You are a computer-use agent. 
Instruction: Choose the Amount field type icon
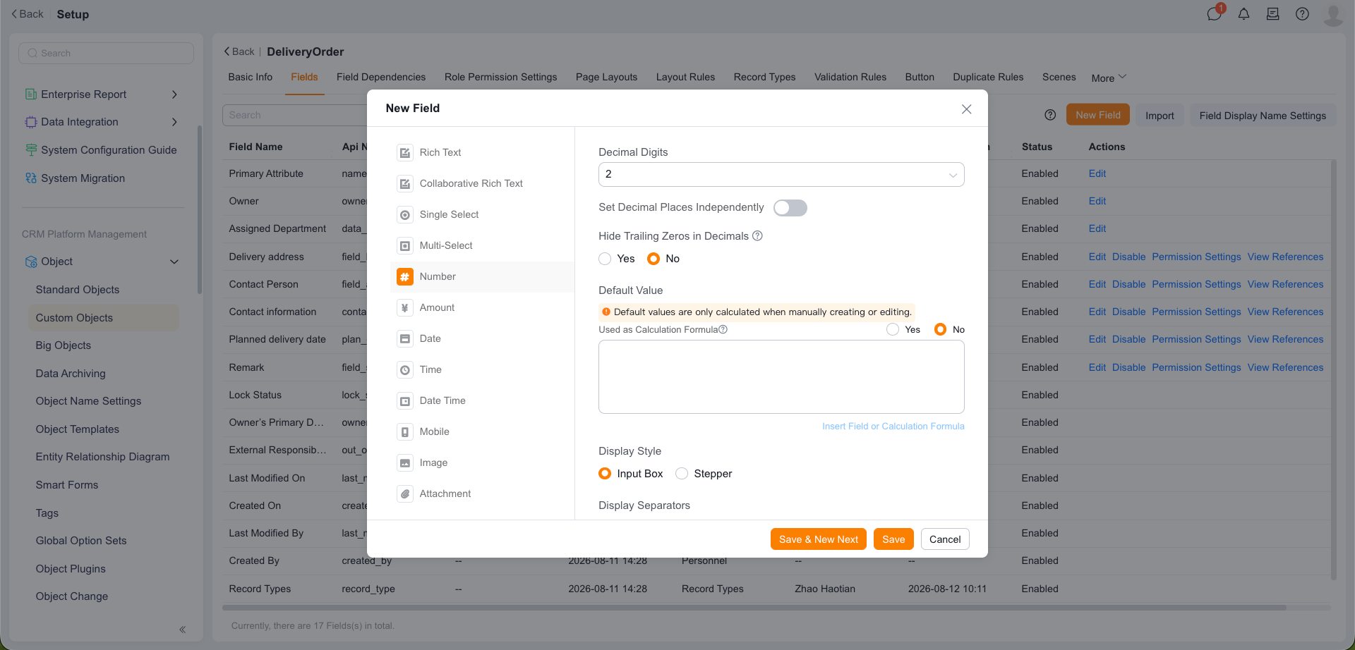[405, 307]
